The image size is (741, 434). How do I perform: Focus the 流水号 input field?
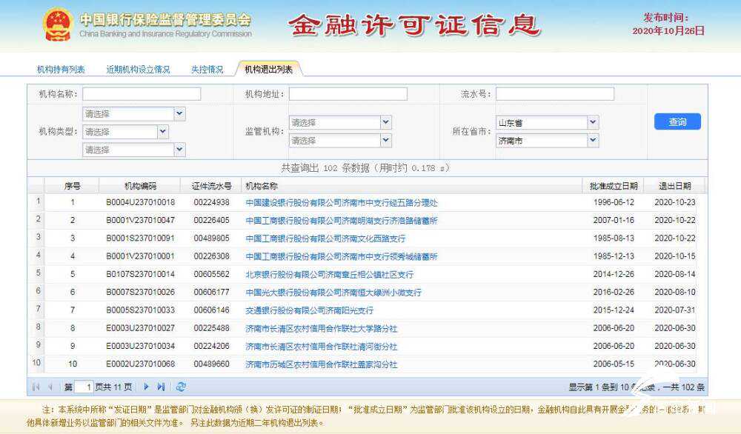554,94
